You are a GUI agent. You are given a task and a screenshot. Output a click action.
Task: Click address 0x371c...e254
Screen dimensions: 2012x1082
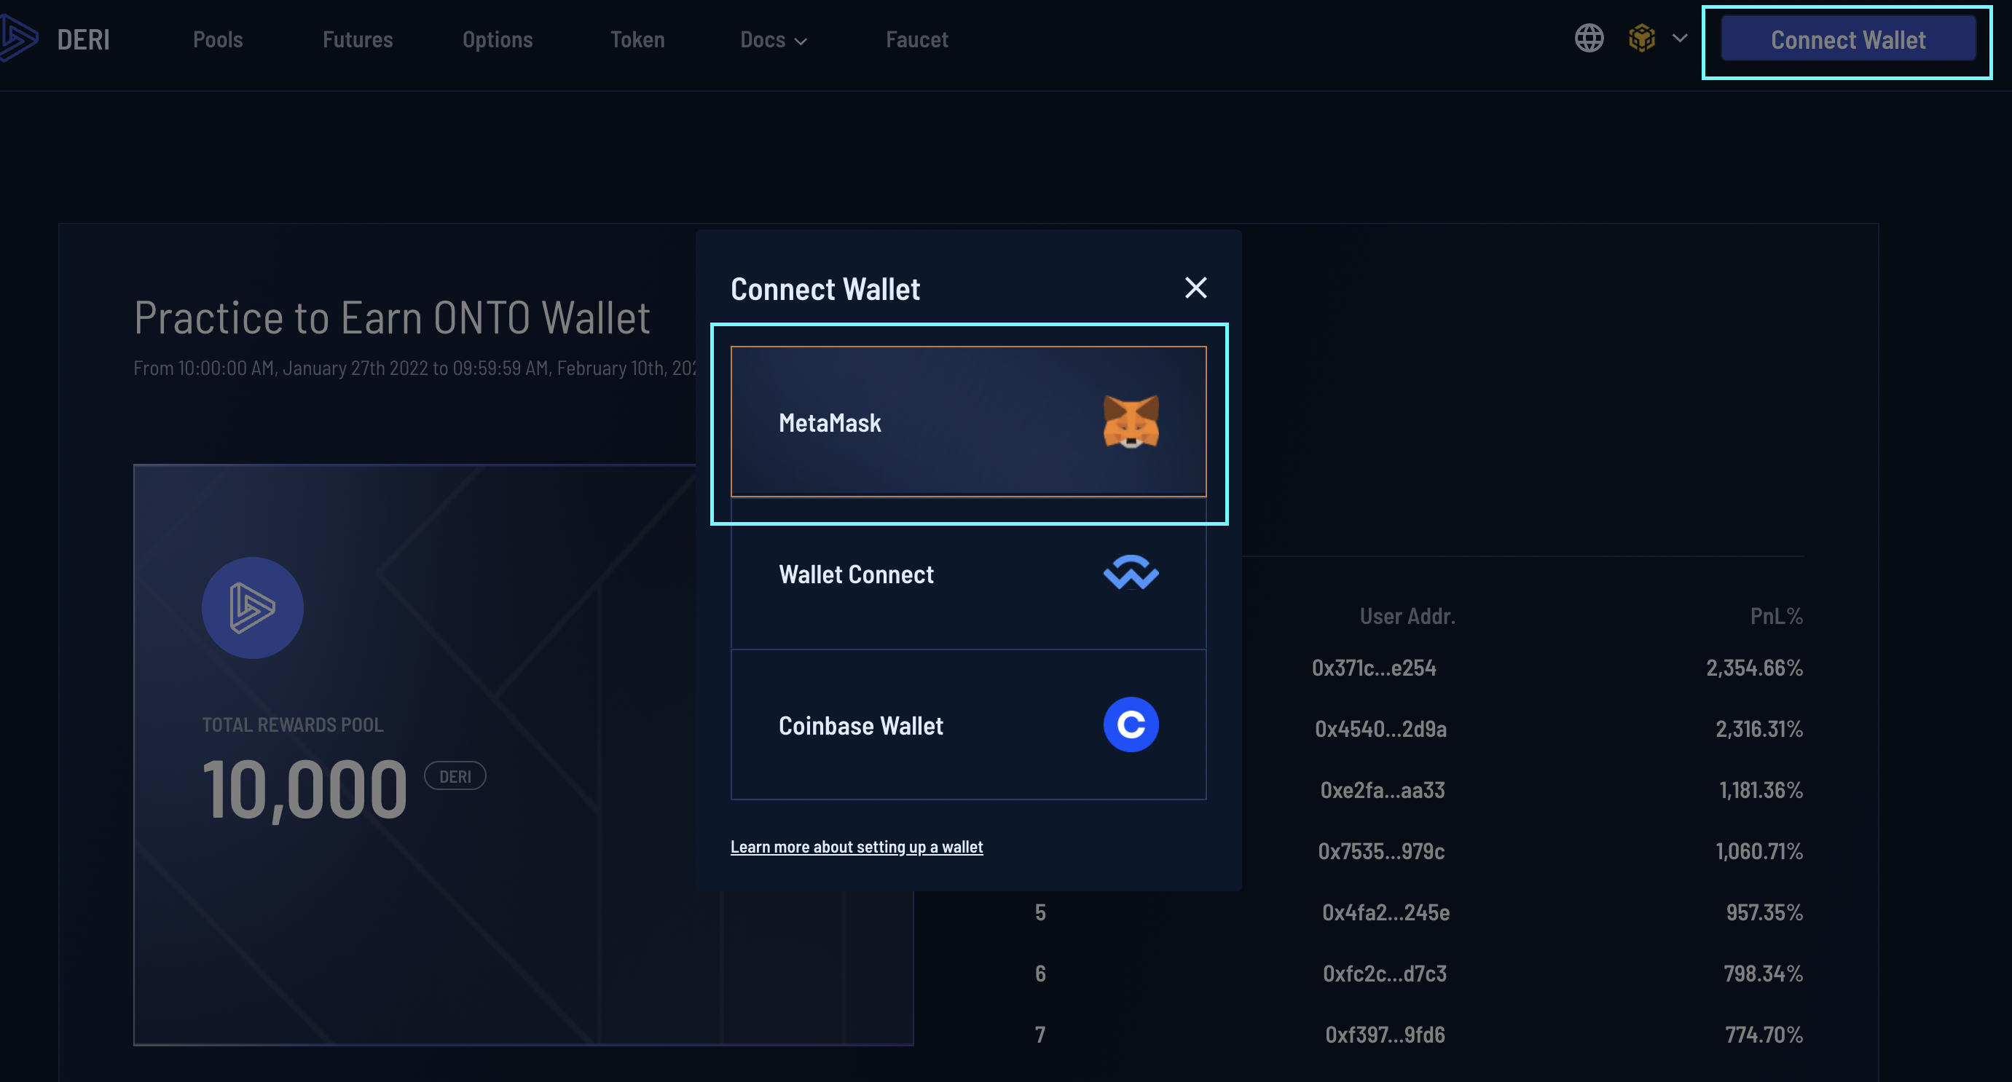point(1374,668)
